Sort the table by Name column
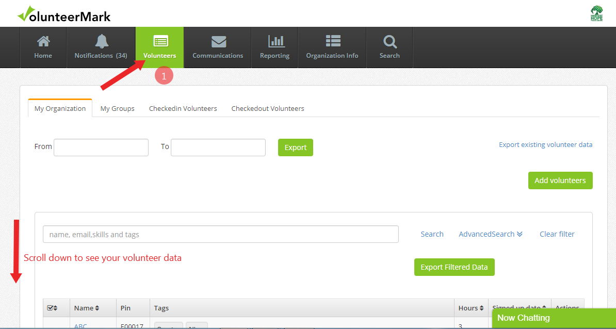616x329 pixels. (x=87, y=308)
